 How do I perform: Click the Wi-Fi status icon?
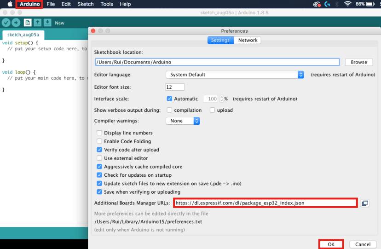(x=347, y=4)
